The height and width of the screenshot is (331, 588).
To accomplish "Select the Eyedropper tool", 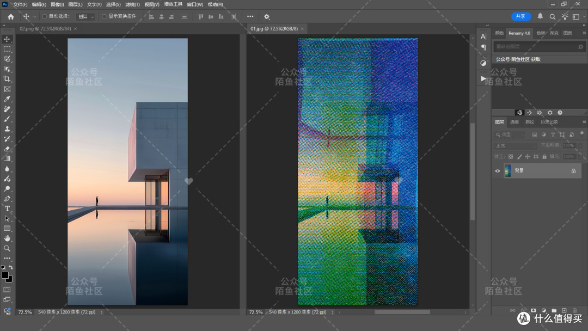I will pyautogui.click(x=7, y=99).
